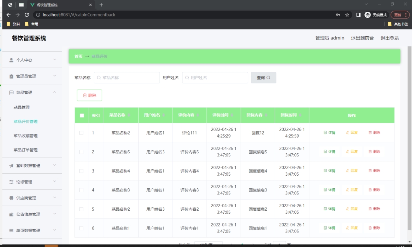Toggle the browser side panel icon

pyautogui.click(x=358, y=15)
